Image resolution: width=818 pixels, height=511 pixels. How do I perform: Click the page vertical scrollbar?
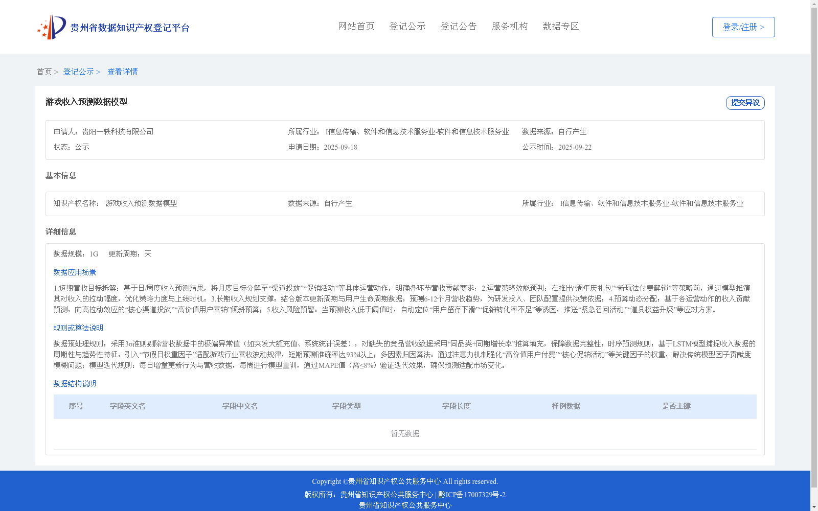814,247
